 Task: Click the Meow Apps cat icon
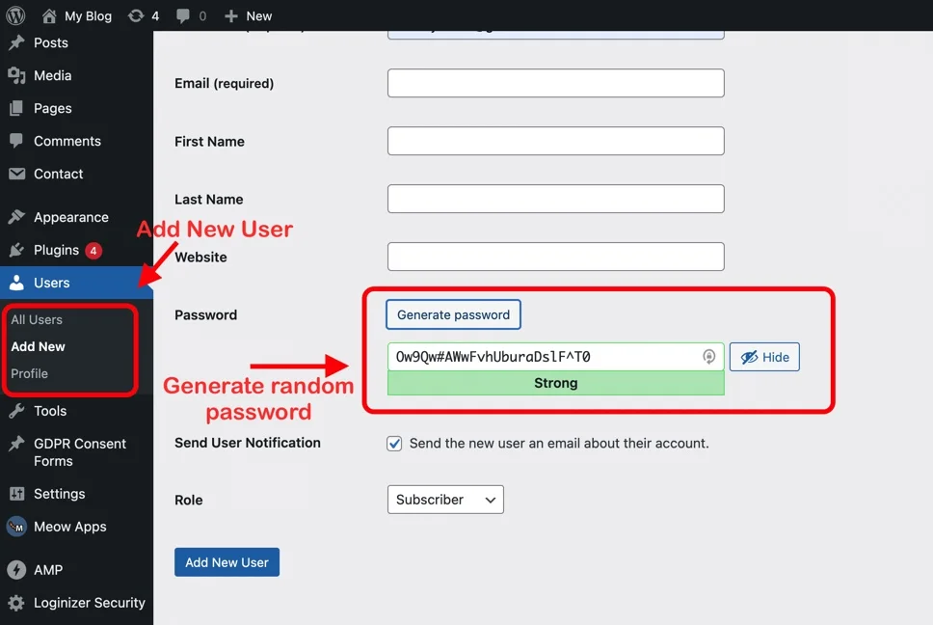pyautogui.click(x=16, y=527)
